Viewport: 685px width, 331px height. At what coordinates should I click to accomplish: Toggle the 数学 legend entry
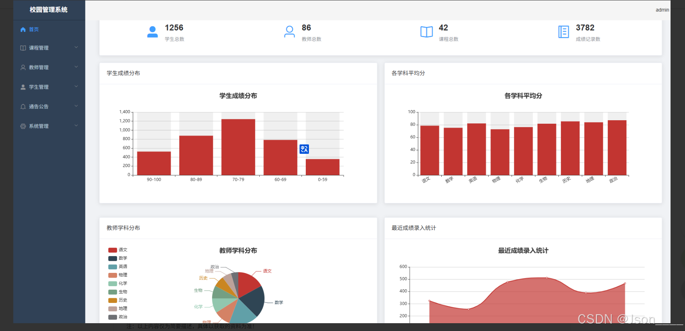[118, 258]
